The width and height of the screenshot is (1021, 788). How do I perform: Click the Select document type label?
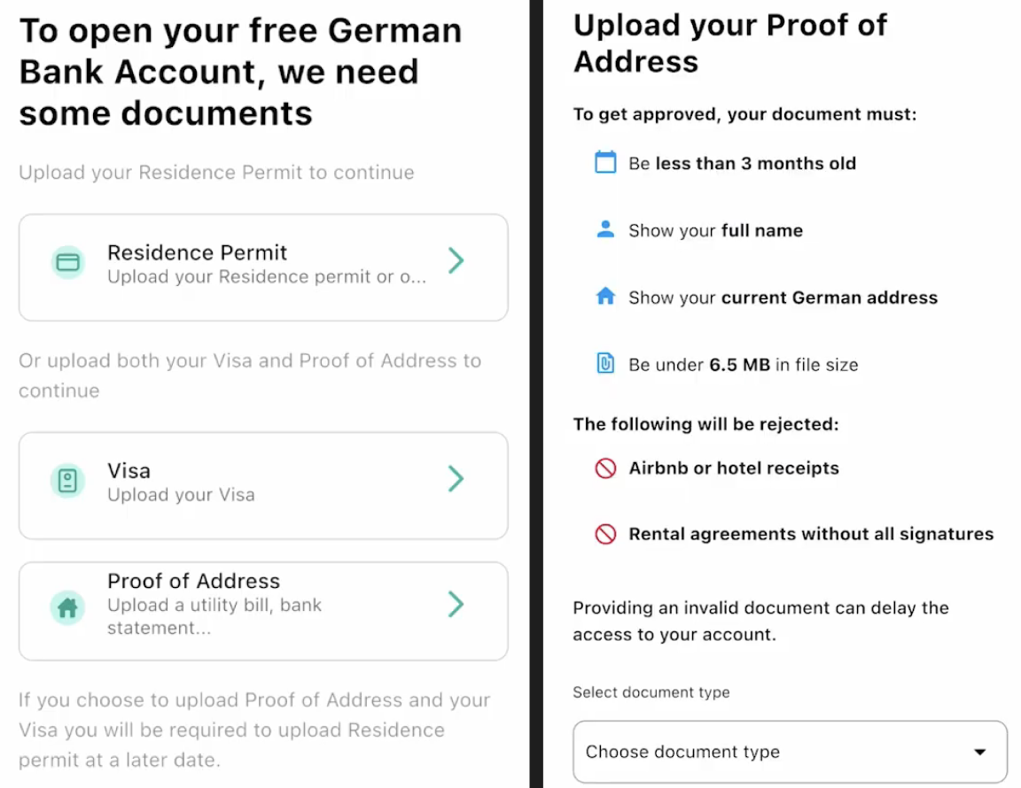[x=651, y=692]
